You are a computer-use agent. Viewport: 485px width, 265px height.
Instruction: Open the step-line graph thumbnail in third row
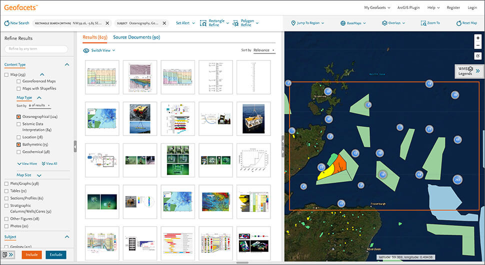pos(253,160)
